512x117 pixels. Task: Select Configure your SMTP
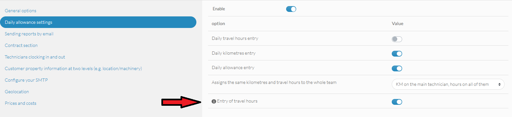[x=26, y=80]
